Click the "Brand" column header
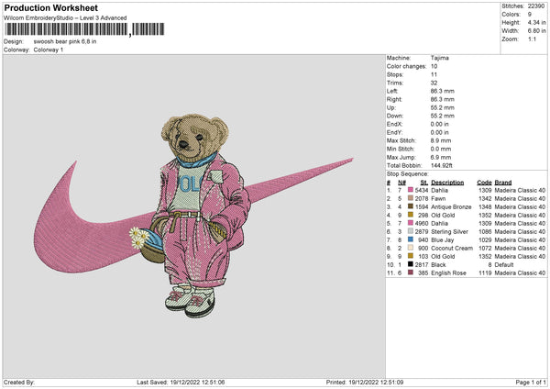This screenshot has width=550, height=389. click(503, 183)
